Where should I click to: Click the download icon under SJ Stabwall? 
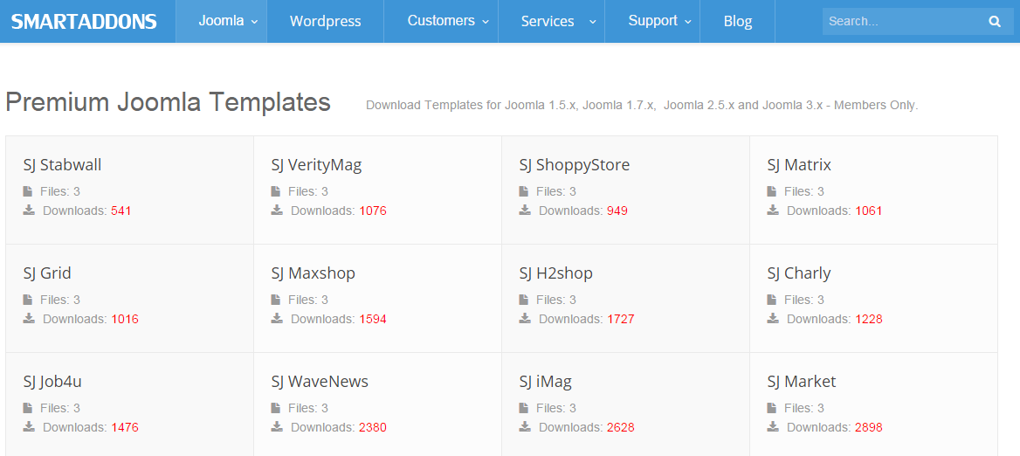29,211
